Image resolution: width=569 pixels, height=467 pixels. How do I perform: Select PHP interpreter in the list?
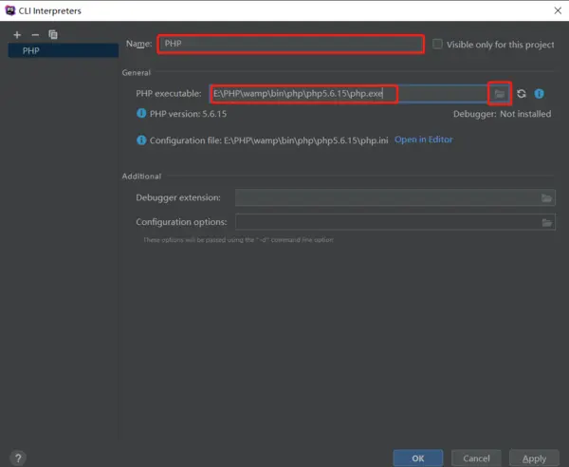coord(64,51)
